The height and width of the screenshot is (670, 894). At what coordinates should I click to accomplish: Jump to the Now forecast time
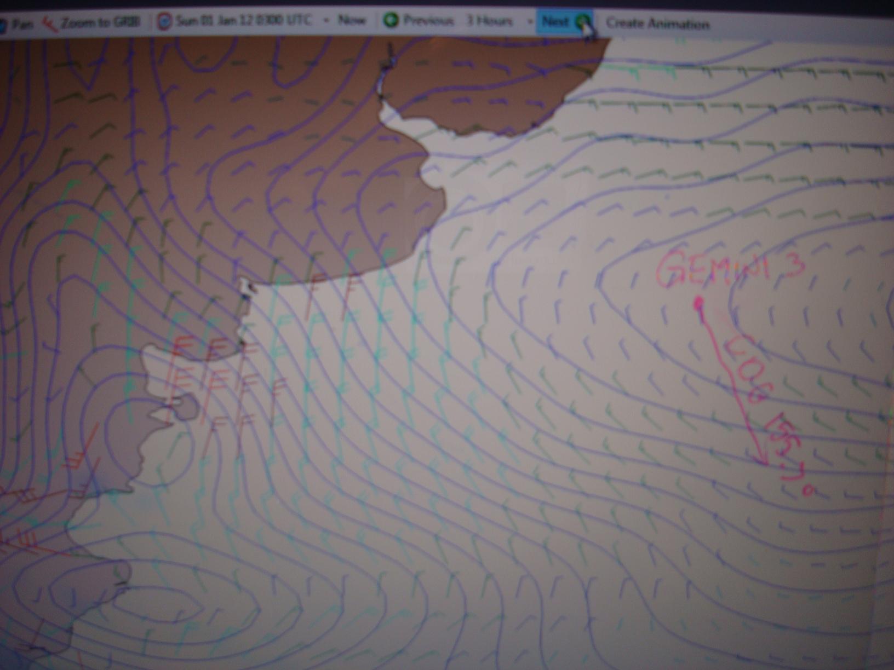(x=352, y=20)
